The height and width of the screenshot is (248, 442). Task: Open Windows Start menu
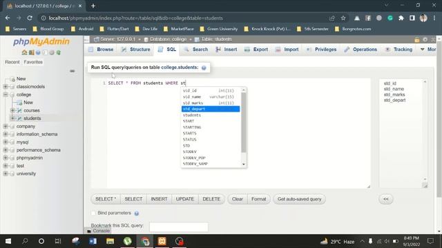(8, 241)
